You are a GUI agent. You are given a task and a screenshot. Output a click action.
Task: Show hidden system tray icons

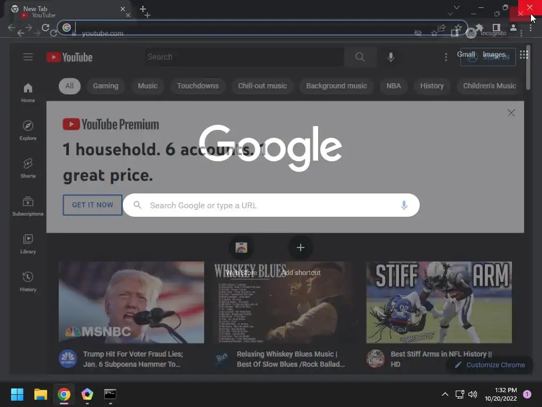pos(445,394)
